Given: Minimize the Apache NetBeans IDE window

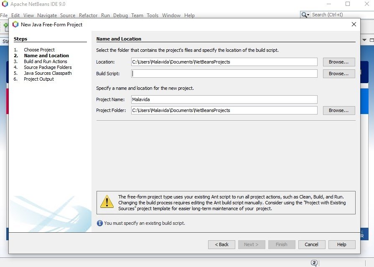Looking at the screenshot, I should [x=329, y=4].
